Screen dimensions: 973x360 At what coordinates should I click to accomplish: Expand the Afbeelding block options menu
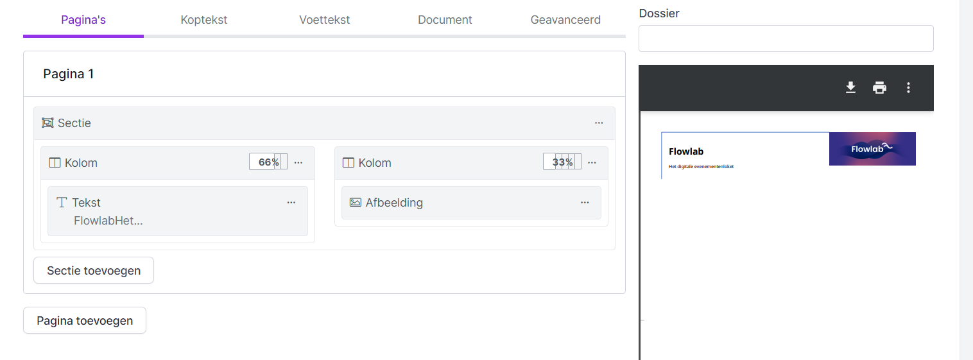(585, 203)
